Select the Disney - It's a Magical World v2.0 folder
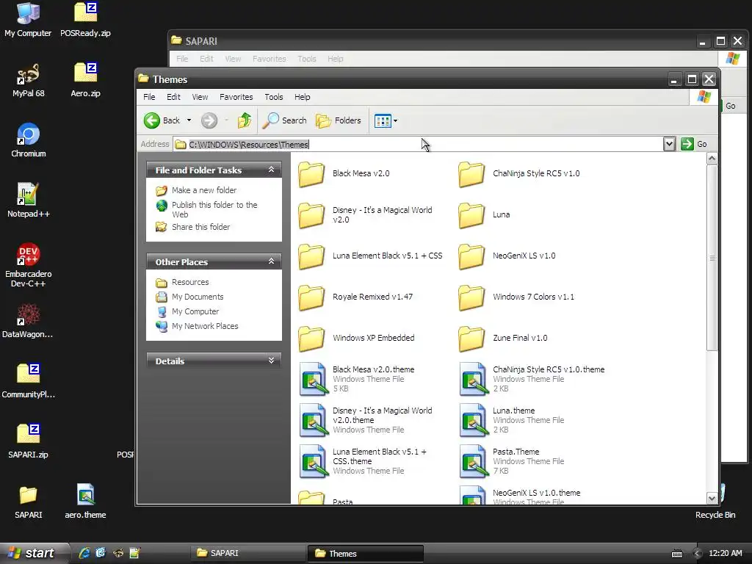This screenshot has height=564, width=752. pos(366,215)
